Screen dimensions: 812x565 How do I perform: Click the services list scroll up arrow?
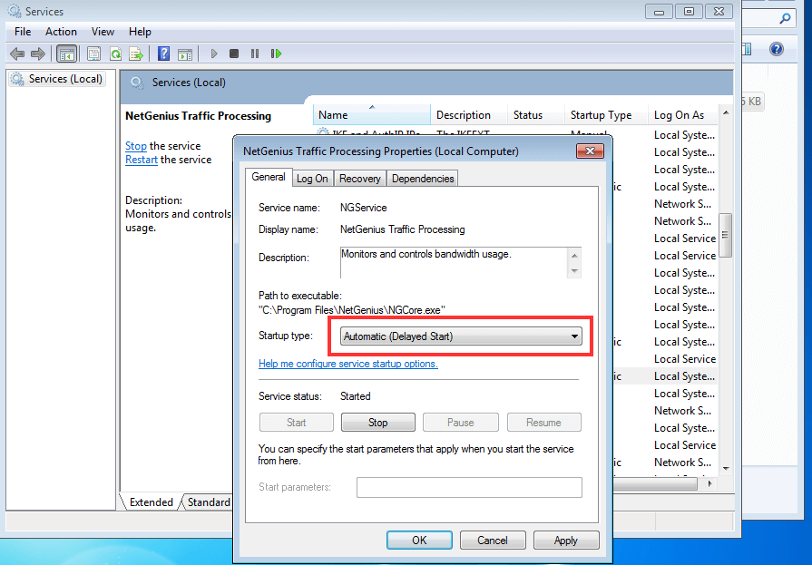(x=726, y=112)
